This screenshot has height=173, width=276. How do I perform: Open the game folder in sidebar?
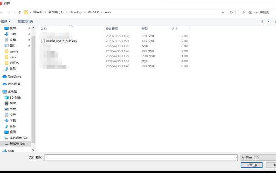(x=14, y=51)
